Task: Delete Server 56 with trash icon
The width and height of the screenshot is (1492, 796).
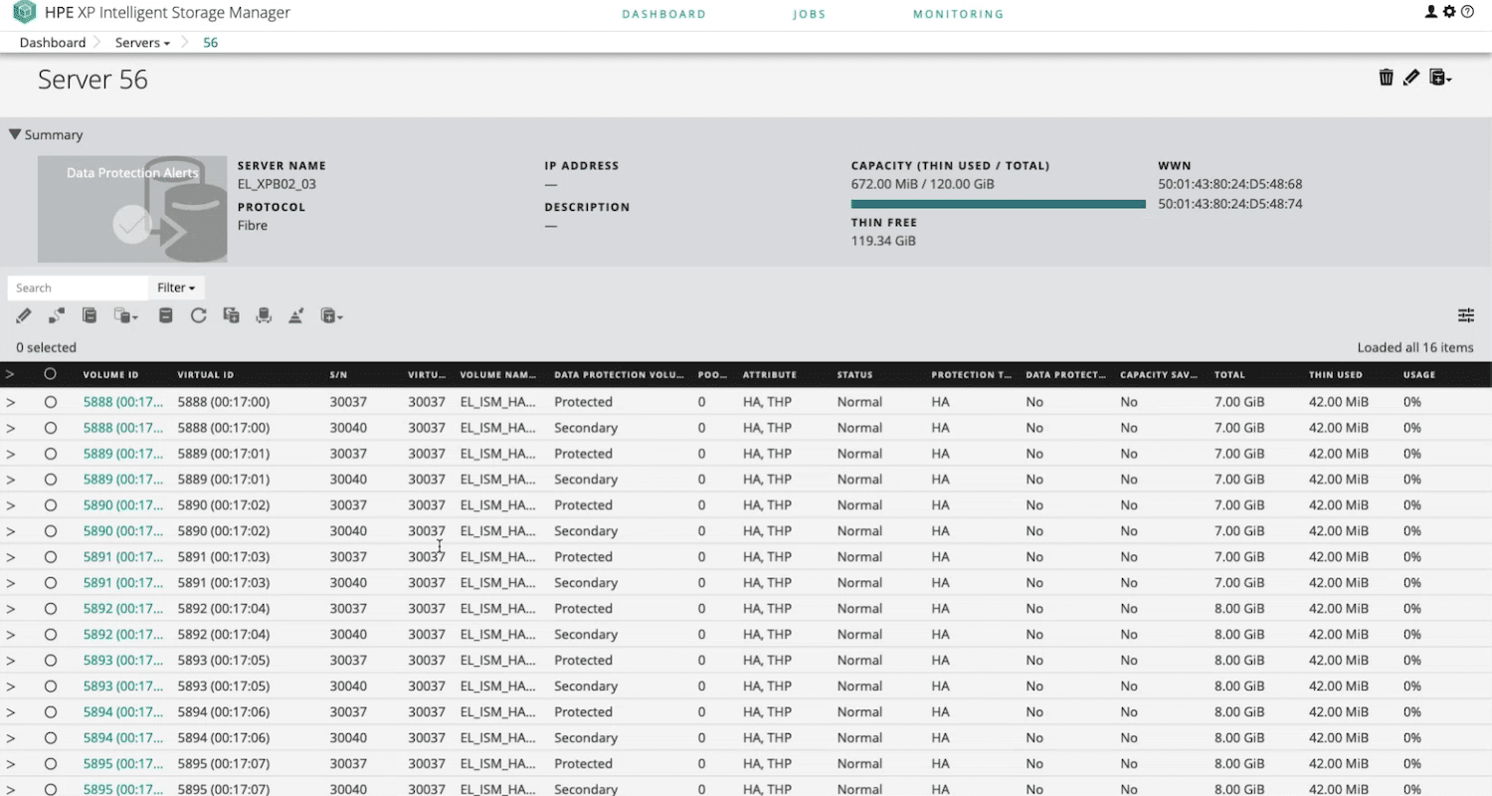Action: pyautogui.click(x=1386, y=78)
